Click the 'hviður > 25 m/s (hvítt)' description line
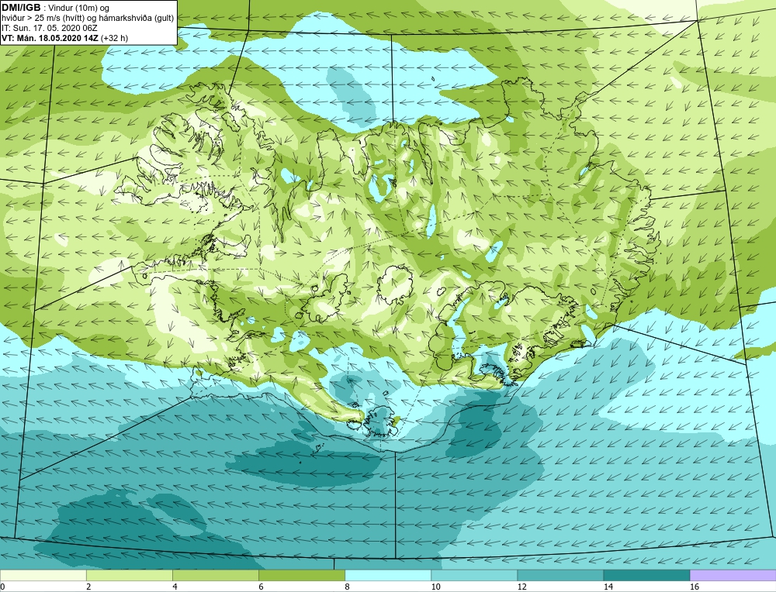This screenshot has height=592, width=776. [x=88, y=19]
